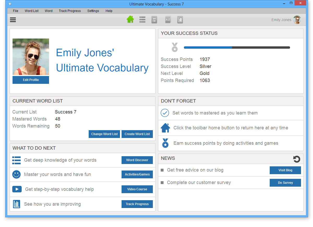This screenshot has height=227, width=313.
Task: Click the swap arrows toolbar icon
Action: coord(154,20)
